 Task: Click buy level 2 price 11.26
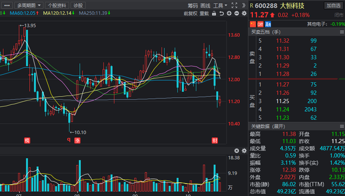point(282,93)
